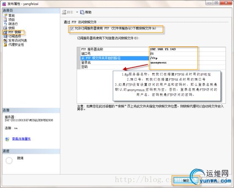Click the 确定 button
This screenshot has height=188, width=234.
pyautogui.click(x=186, y=180)
